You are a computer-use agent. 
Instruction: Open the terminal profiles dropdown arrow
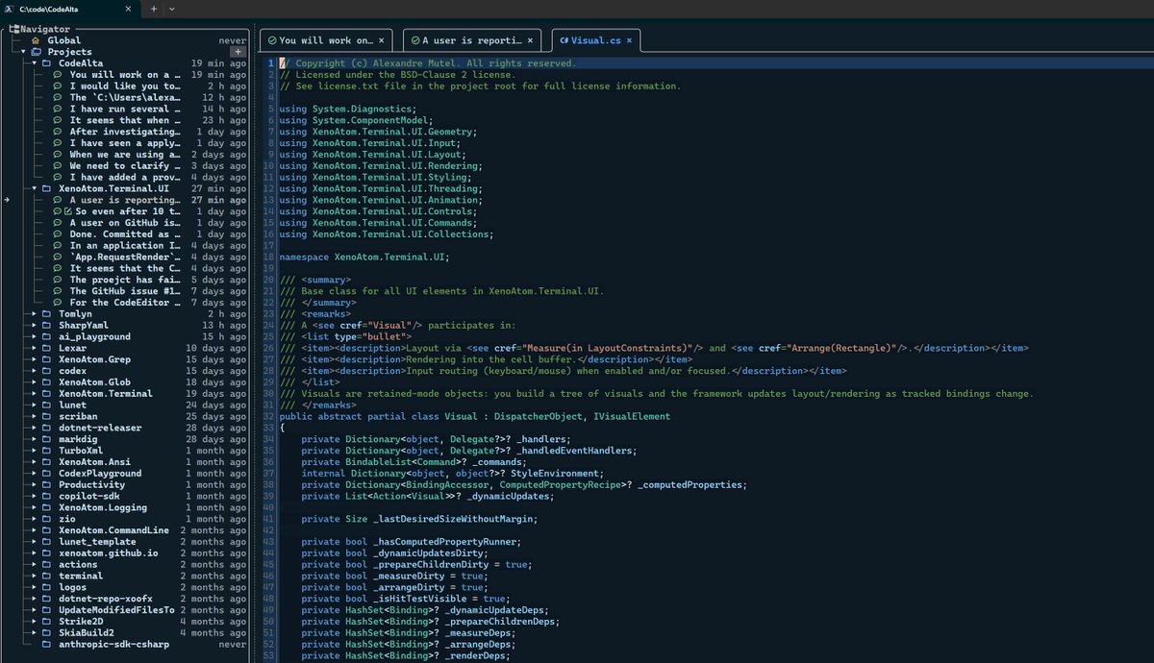[x=171, y=8]
